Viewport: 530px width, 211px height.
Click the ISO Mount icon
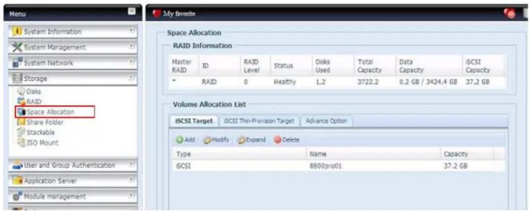tap(21, 143)
